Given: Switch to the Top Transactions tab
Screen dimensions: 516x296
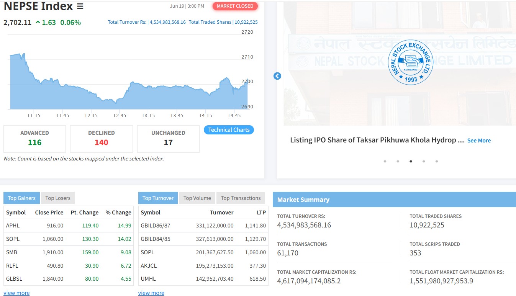Looking at the screenshot, I should point(241,198).
